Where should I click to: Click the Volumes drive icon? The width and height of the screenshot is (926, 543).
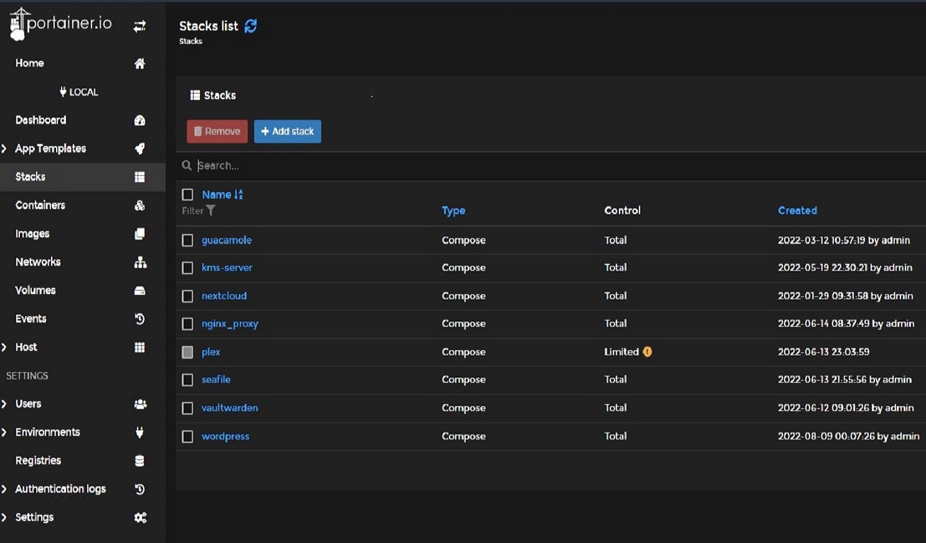[x=140, y=290]
